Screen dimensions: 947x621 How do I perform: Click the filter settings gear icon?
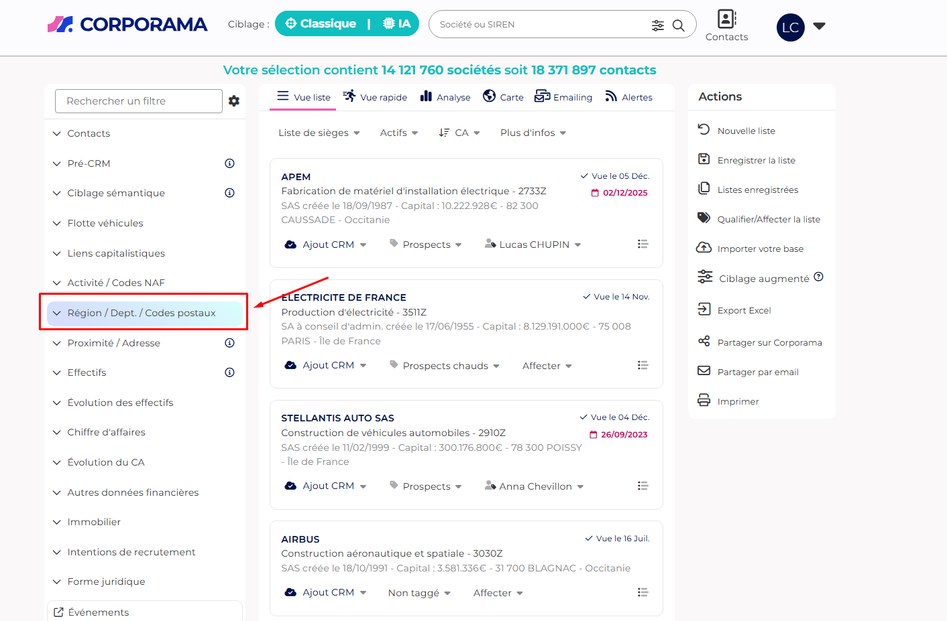pos(233,101)
